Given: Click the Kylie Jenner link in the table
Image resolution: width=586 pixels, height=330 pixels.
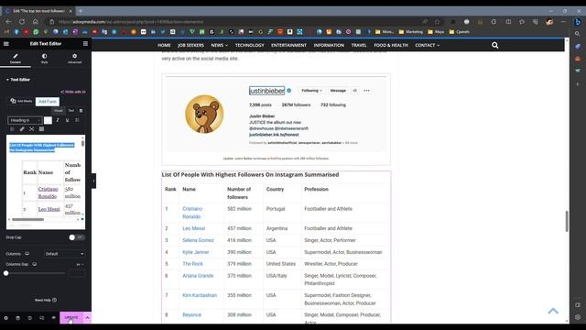Looking at the screenshot, I should point(196,252).
